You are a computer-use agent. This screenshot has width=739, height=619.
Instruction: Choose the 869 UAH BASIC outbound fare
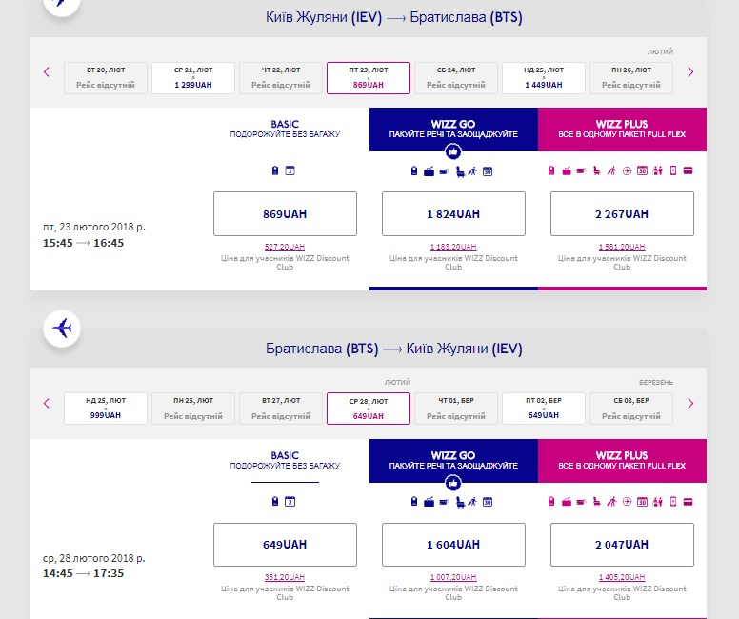pos(285,214)
